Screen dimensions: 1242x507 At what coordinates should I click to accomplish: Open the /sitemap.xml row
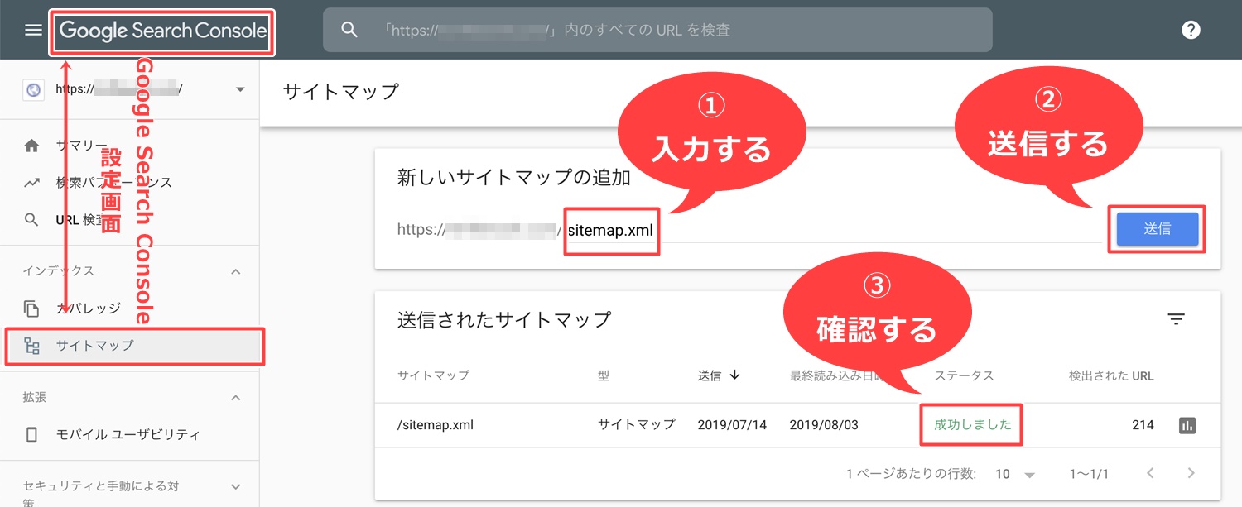[x=797, y=425]
